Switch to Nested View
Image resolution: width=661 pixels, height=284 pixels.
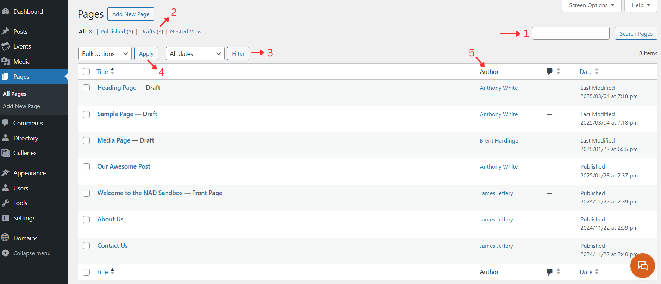click(x=186, y=32)
